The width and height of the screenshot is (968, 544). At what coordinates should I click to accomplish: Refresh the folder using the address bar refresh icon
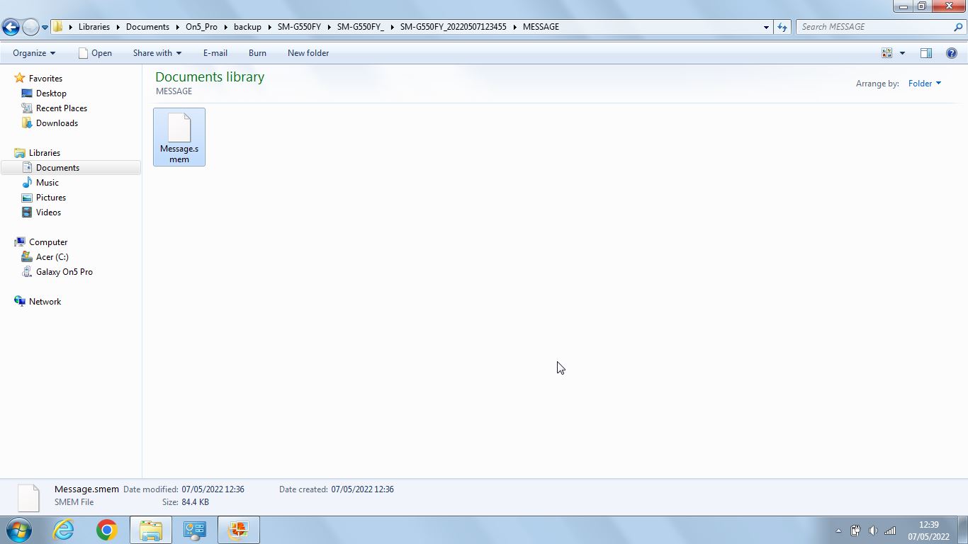coord(782,27)
